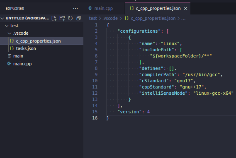236x158 pixels.
Task: Click the breadcrumb trailing ellipsis
Action: pyautogui.click(x=183, y=19)
